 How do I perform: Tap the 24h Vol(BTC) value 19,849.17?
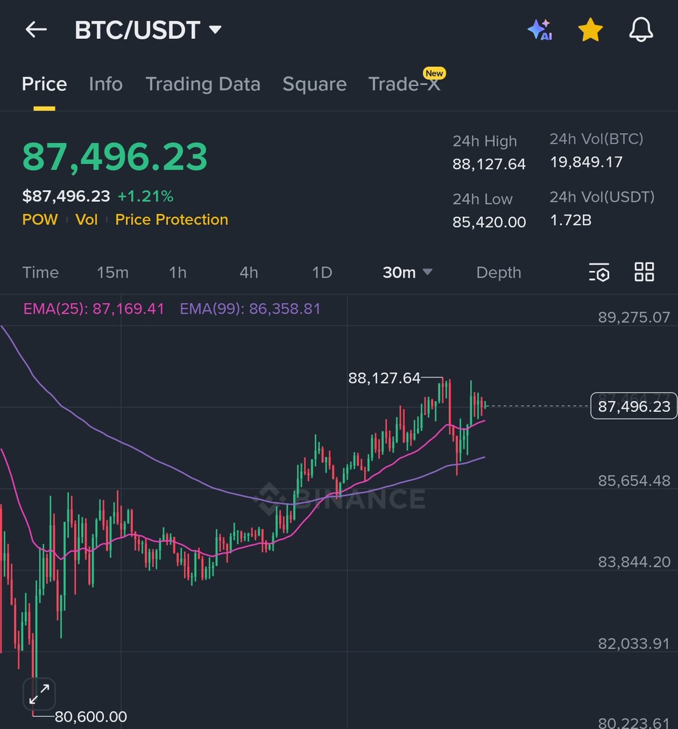[586, 162]
